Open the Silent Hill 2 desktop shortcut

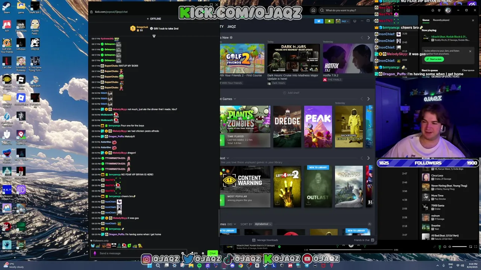35,7
